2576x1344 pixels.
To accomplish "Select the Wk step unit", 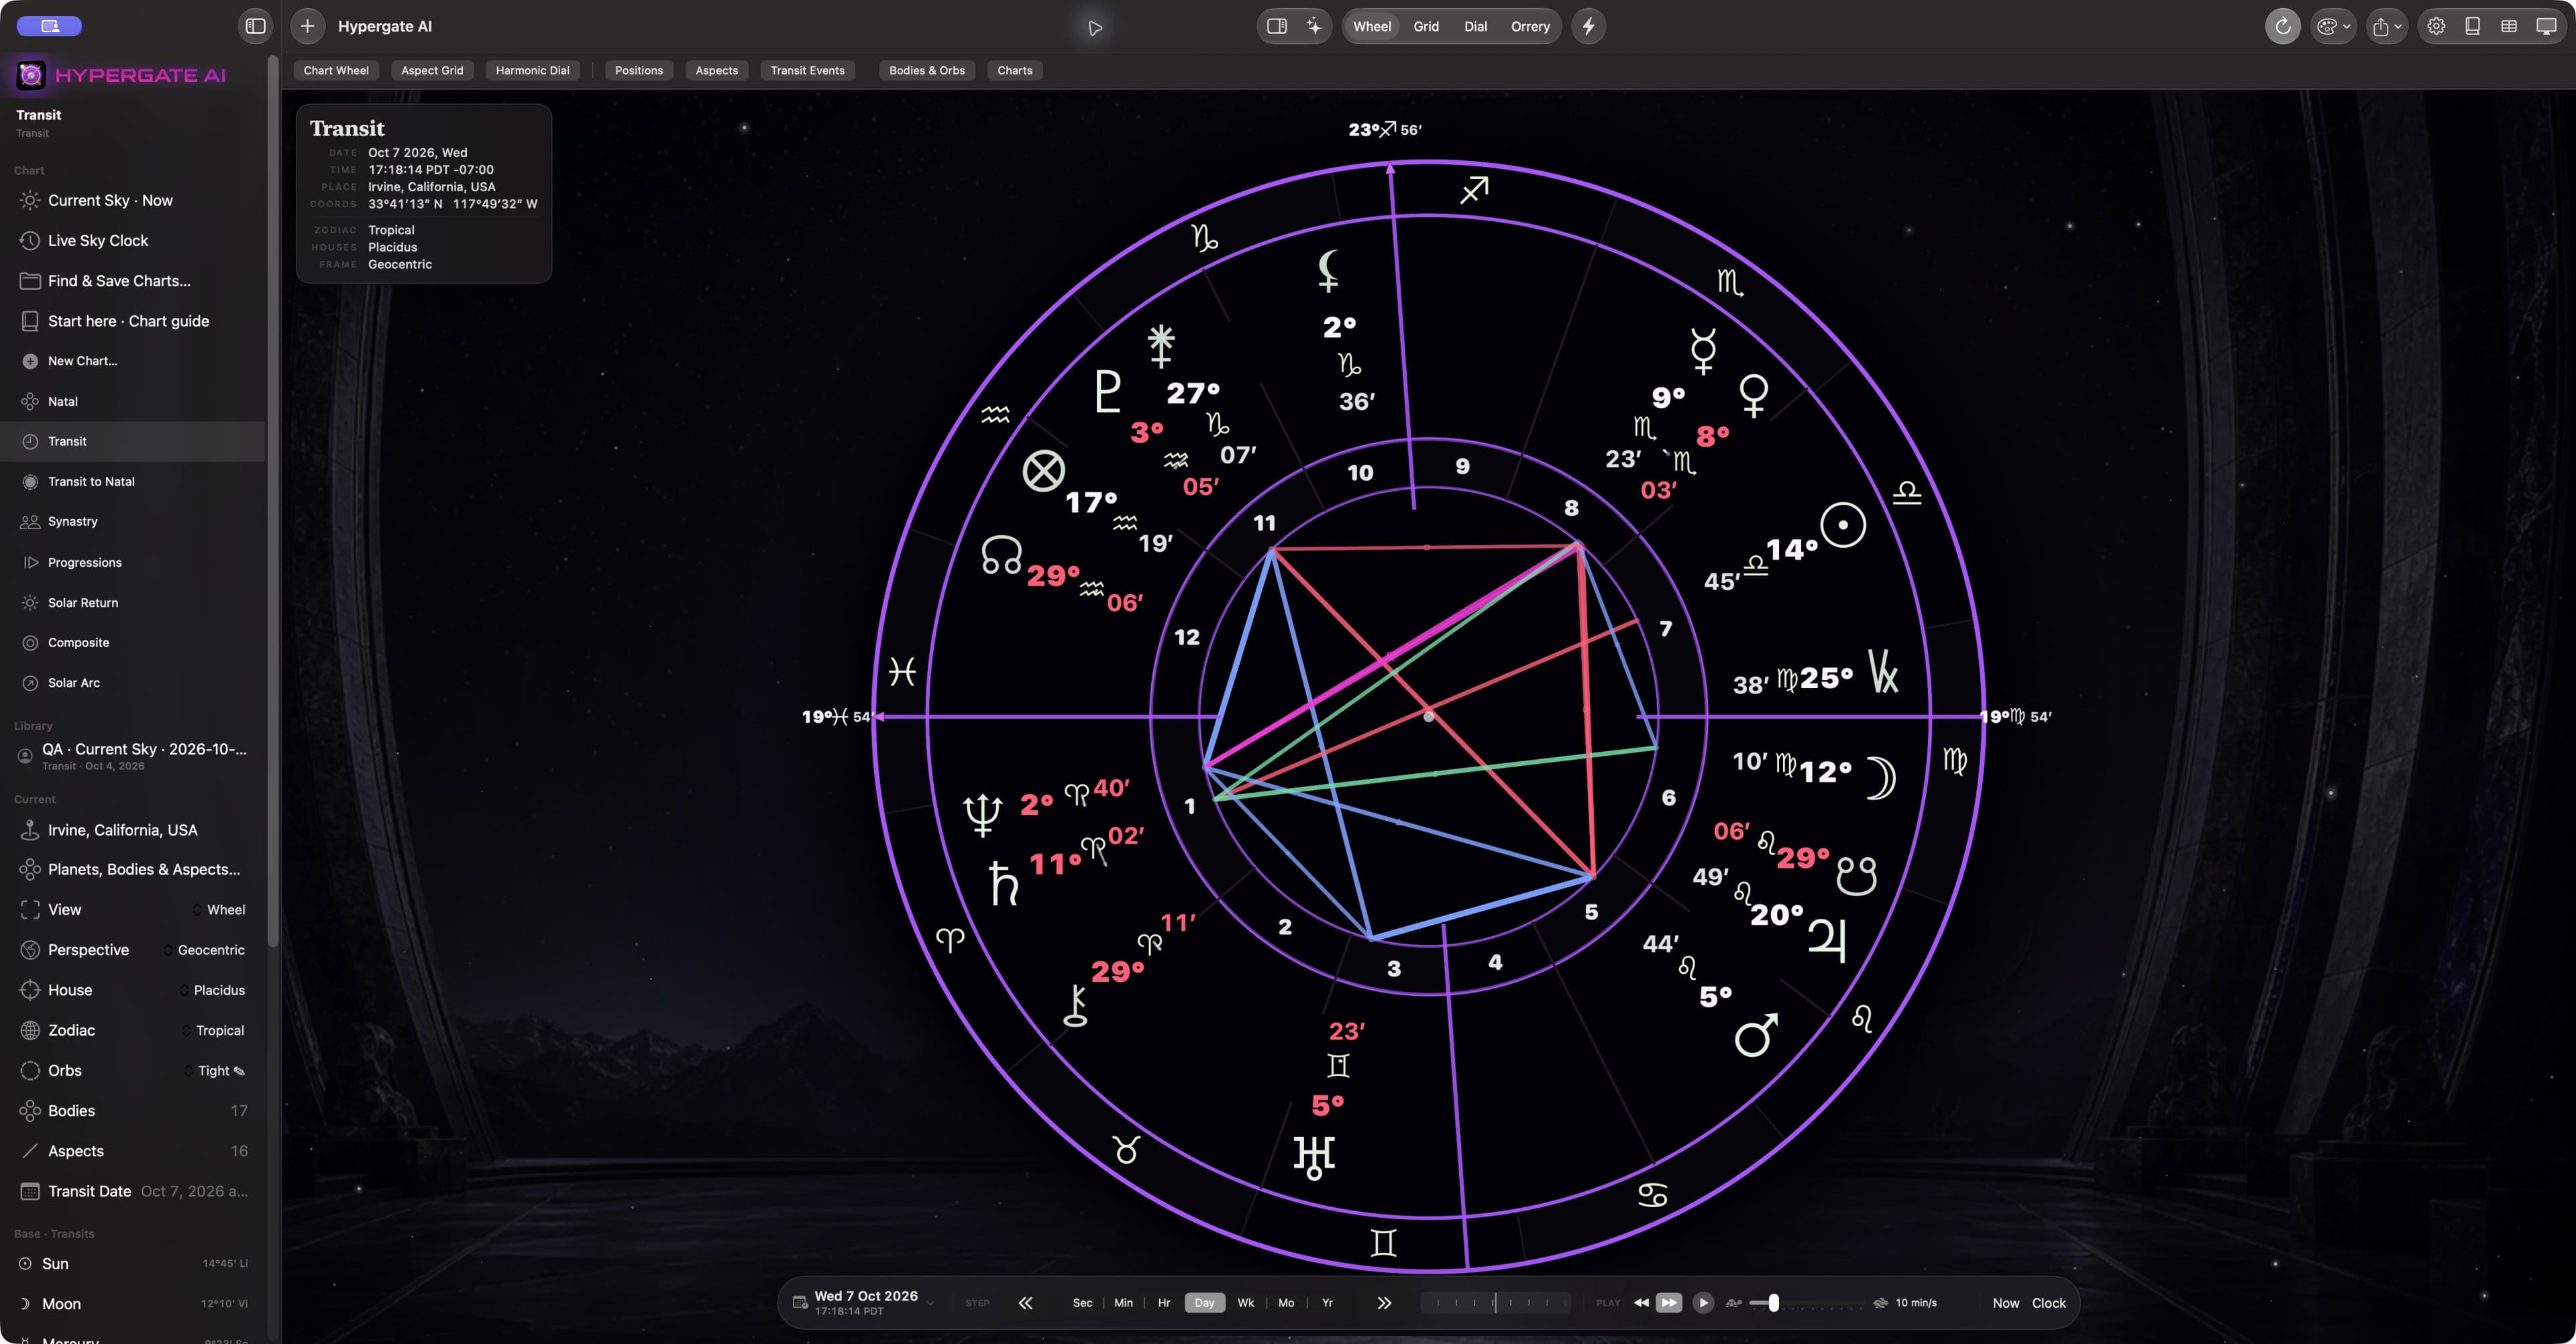I will pyautogui.click(x=1245, y=1302).
